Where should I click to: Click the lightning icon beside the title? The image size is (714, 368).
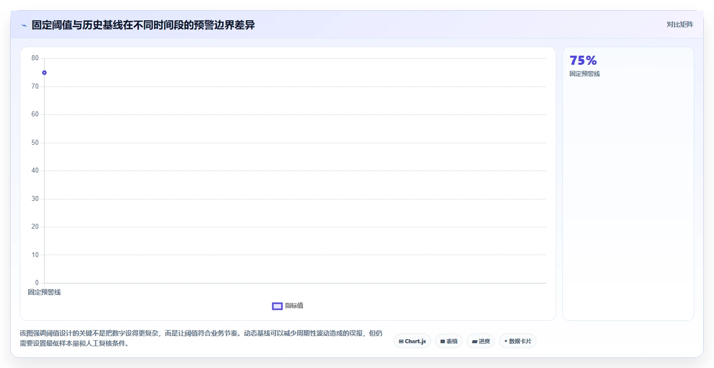24,25
